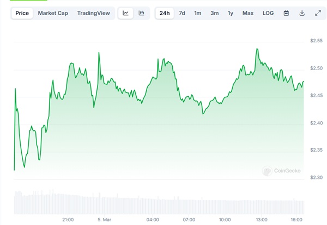Expand chart to fullscreen
This screenshot has width=327, height=225.
318,13
